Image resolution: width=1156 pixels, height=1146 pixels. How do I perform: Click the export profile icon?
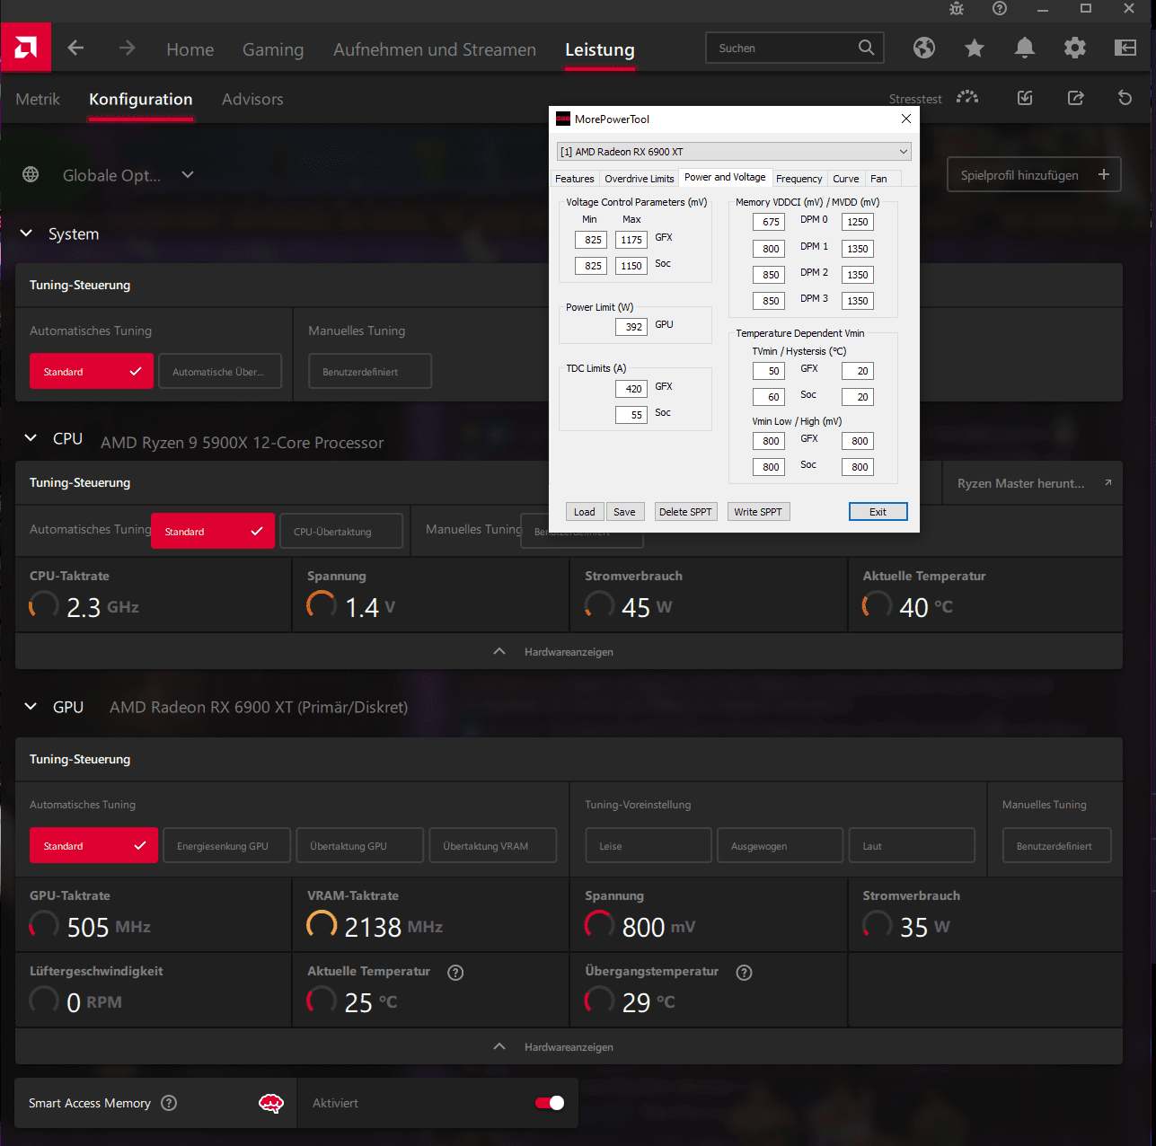coord(1075,97)
